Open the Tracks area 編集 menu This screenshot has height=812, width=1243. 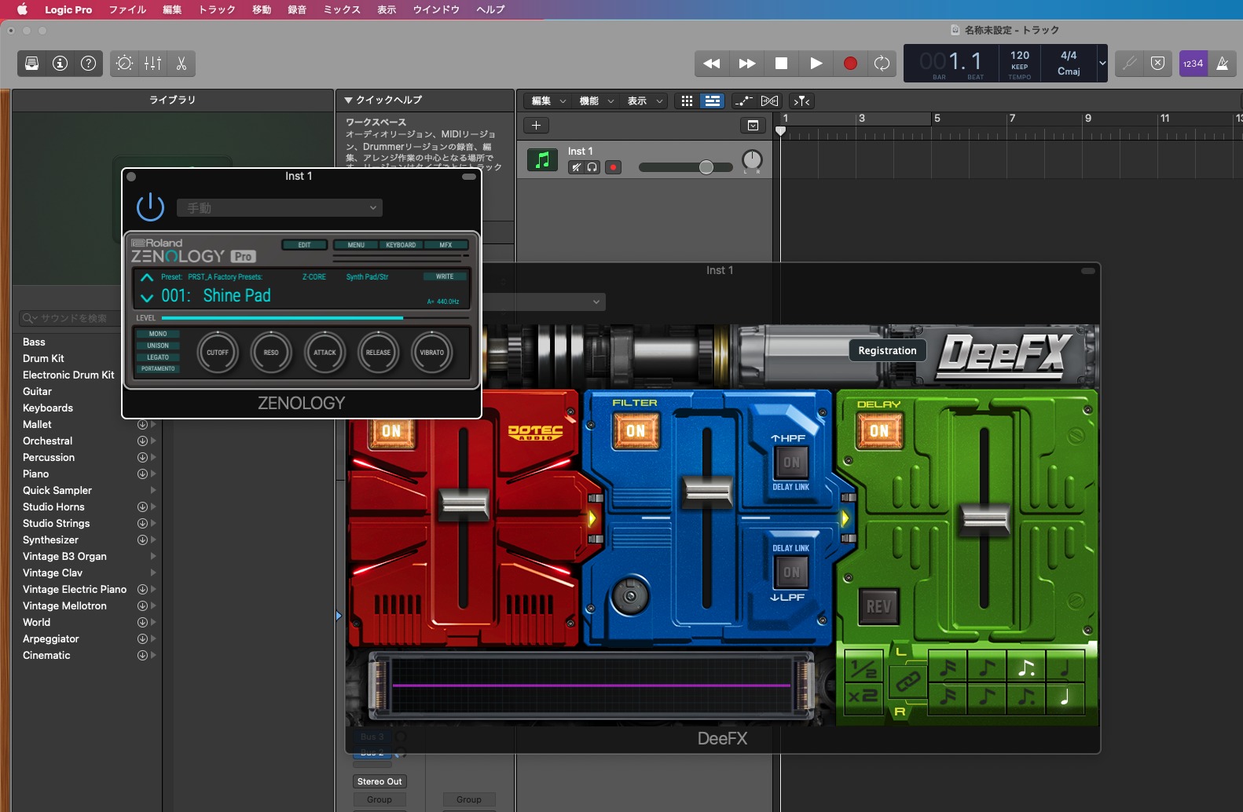click(x=548, y=101)
